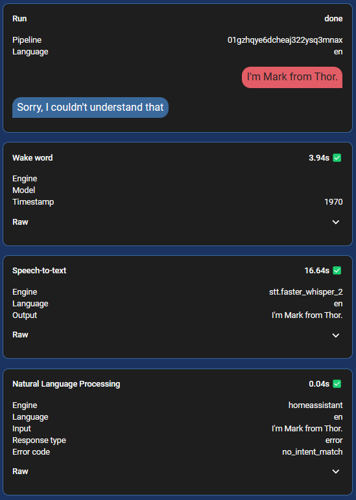Image resolution: width=356 pixels, height=500 pixels.
Task: Click the done status in Run card
Action: 333,19
